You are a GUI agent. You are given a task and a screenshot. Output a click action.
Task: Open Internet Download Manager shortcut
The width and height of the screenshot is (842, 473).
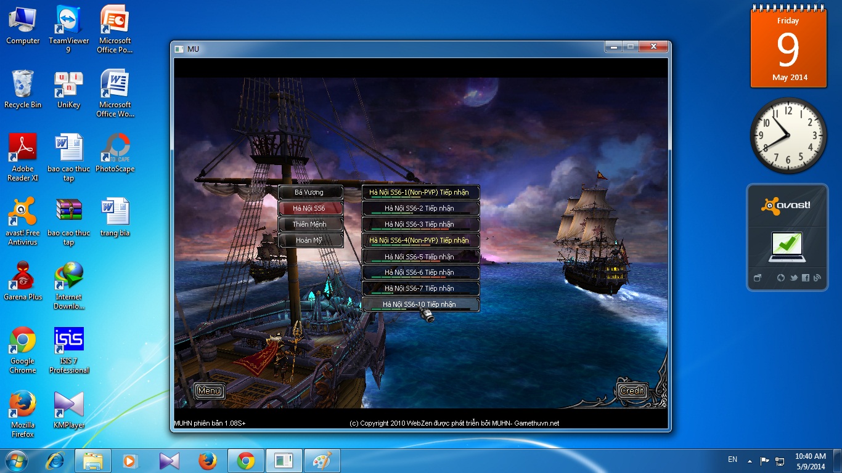coord(68,286)
